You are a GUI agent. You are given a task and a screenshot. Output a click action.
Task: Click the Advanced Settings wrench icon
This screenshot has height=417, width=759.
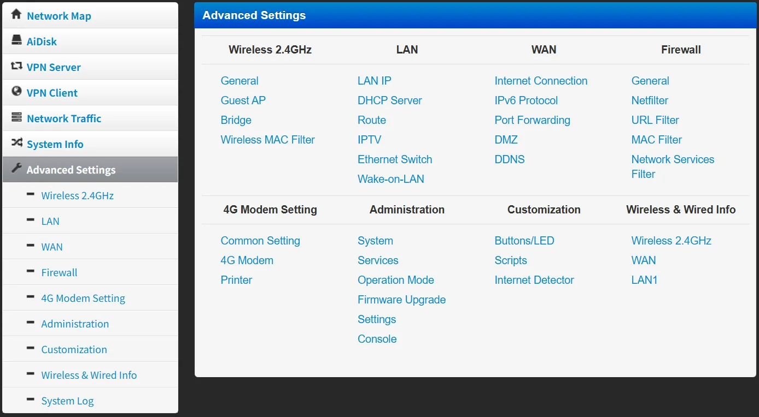16,169
